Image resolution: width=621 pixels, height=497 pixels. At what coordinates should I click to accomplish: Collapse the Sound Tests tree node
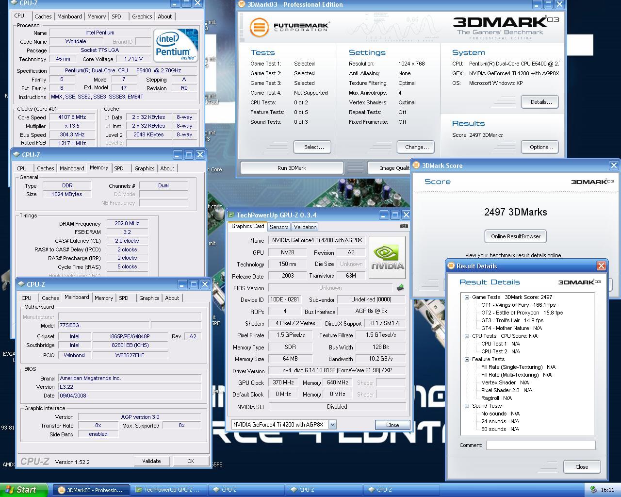(467, 406)
